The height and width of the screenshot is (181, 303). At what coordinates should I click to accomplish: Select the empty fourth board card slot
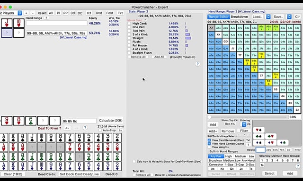point(43,121)
